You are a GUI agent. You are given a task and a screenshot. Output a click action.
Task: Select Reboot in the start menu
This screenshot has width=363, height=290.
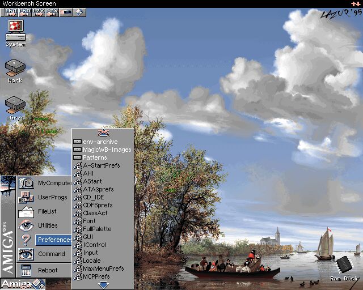tap(44, 270)
